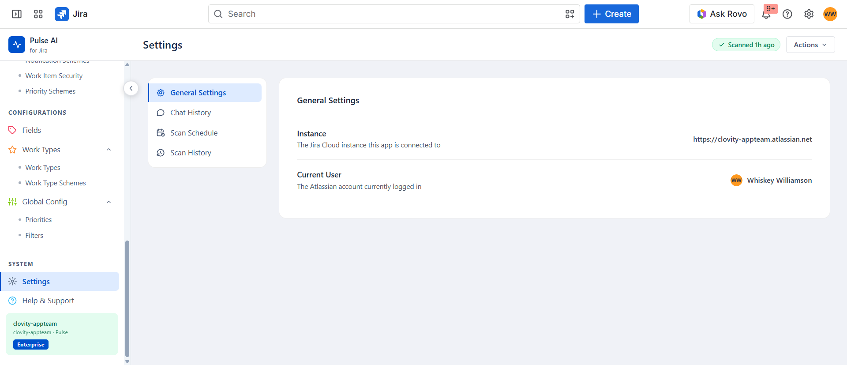Click the Jira logo icon

tap(62, 14)
